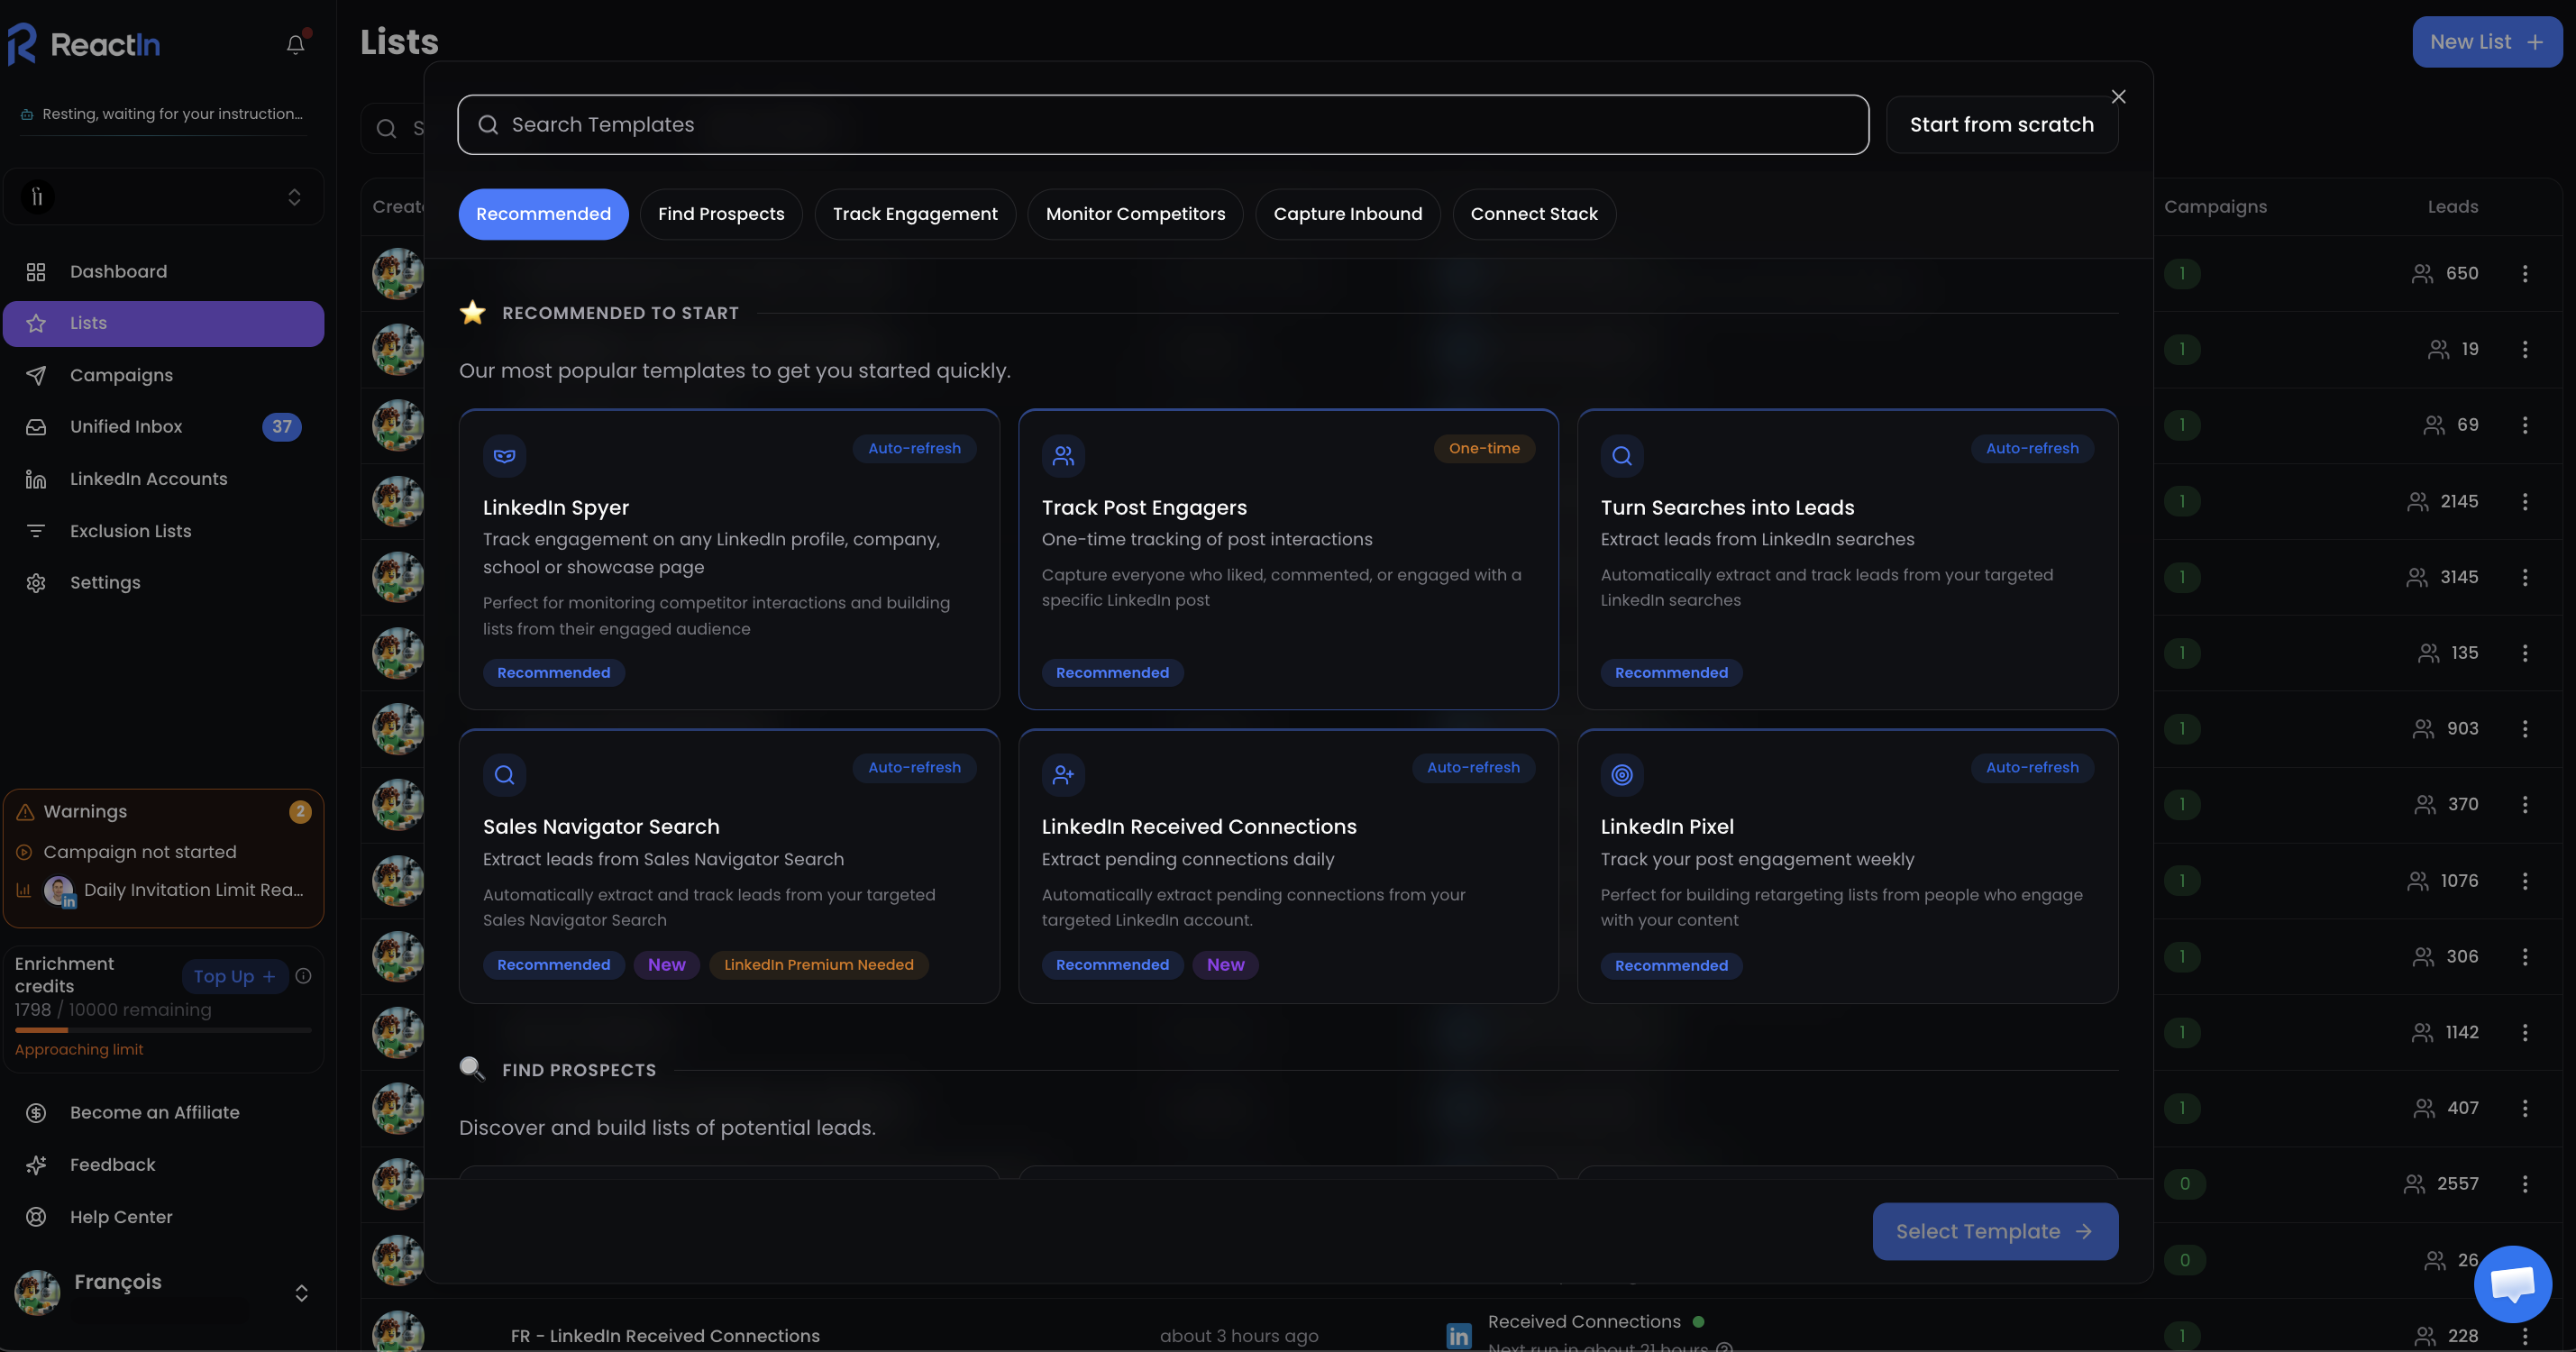Open Unified Inbox in sidebar
The image size is (2576, 1352).
(x=126, y=427)
